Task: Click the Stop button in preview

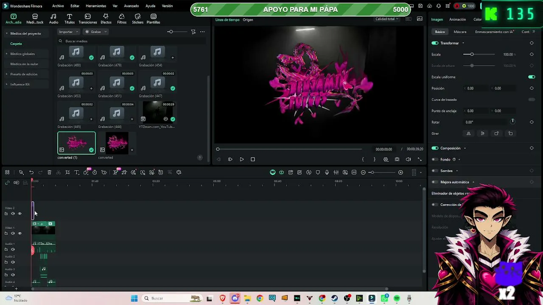Action: 253,159
